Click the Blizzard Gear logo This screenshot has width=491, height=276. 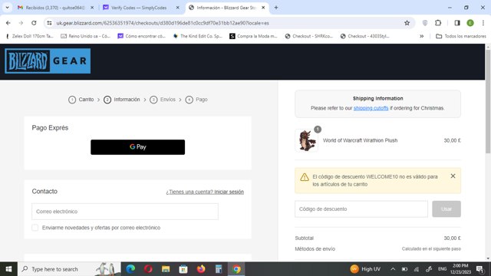(x=48, y=61)
